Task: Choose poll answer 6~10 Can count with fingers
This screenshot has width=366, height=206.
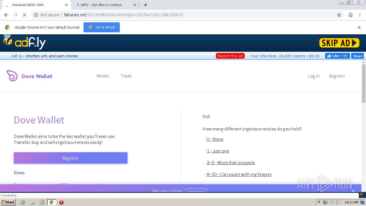Action: tap(239, 174)
